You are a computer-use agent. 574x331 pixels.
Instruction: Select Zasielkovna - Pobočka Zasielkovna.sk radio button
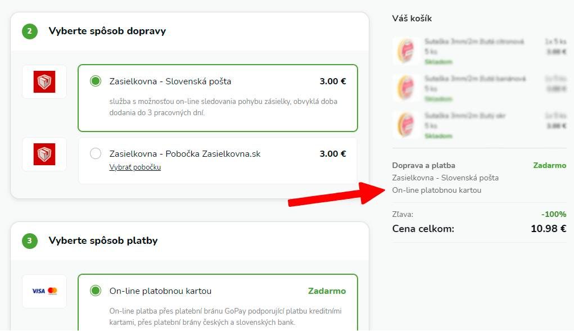[96, 153]
